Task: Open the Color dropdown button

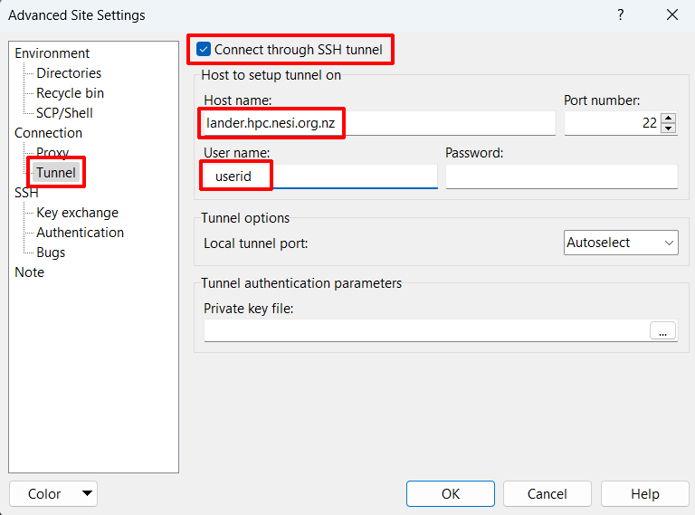Action: click(52, 494)
